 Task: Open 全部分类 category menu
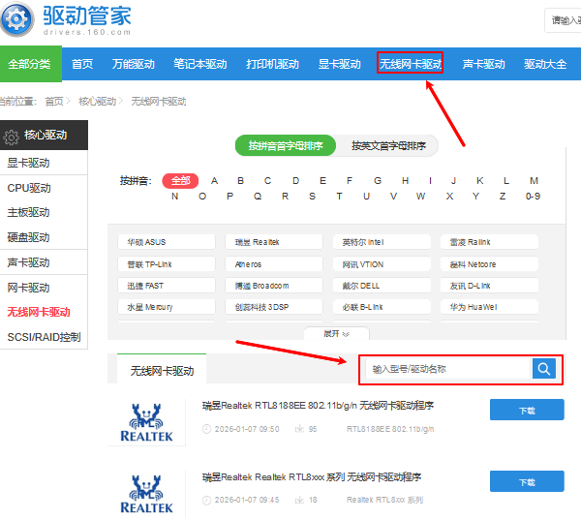click(30, 64)
